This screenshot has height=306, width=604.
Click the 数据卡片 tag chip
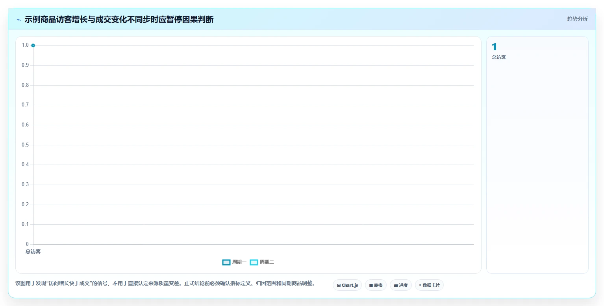[x=429, y=285]
